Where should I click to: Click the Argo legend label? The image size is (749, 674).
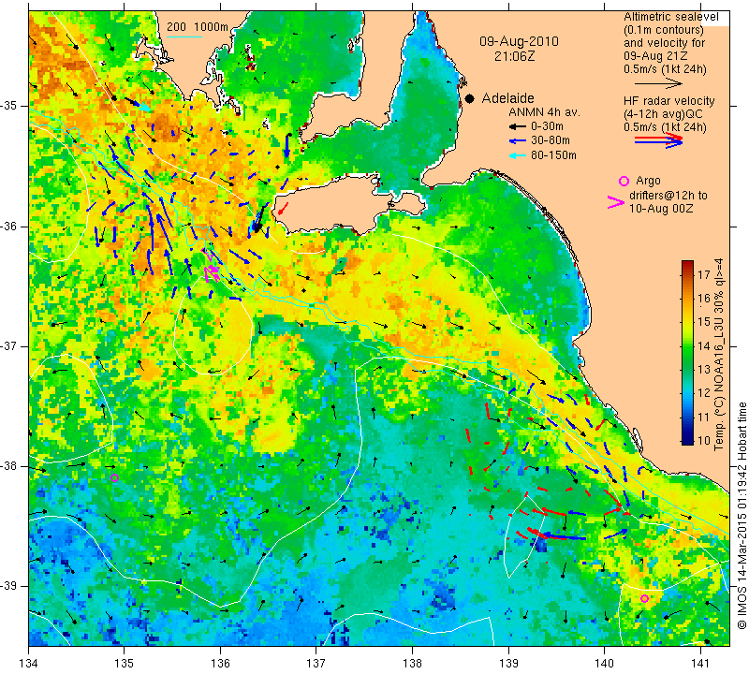[648, 181]
